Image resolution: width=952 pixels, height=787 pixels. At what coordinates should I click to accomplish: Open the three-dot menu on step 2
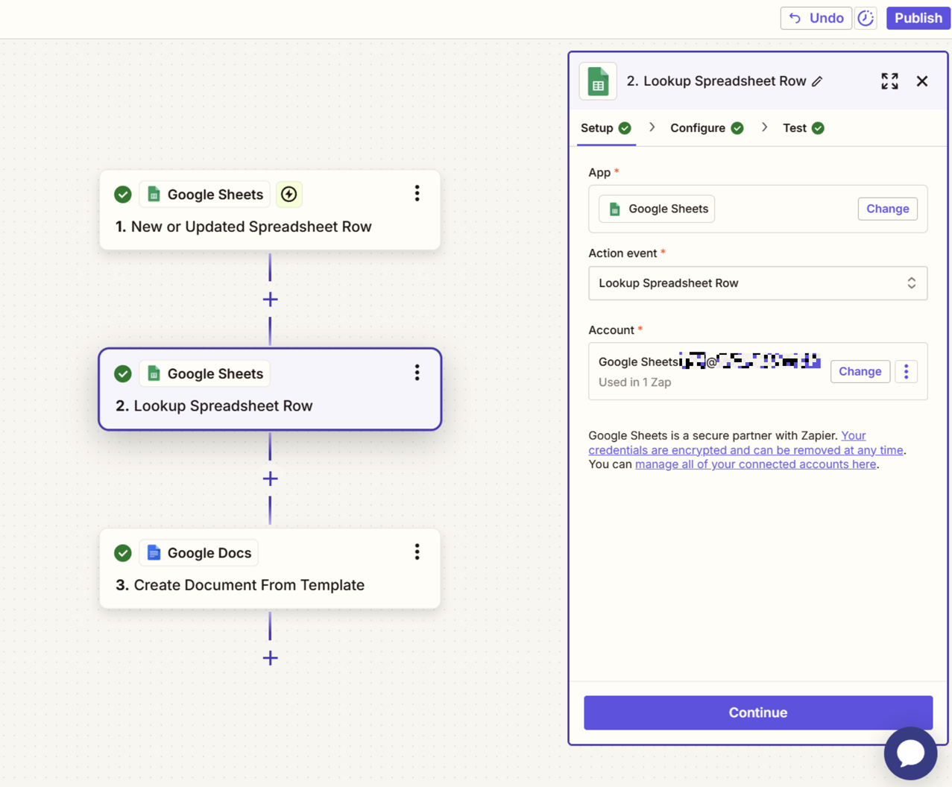point(417,373)
